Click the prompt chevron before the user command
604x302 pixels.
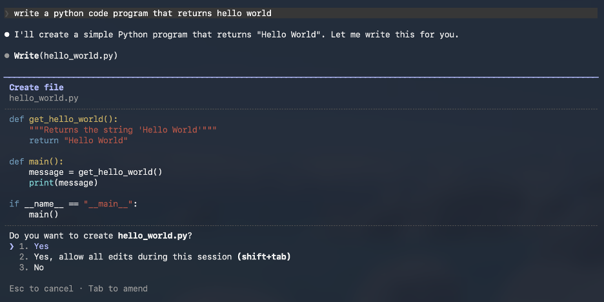click(x=6, y=14)
